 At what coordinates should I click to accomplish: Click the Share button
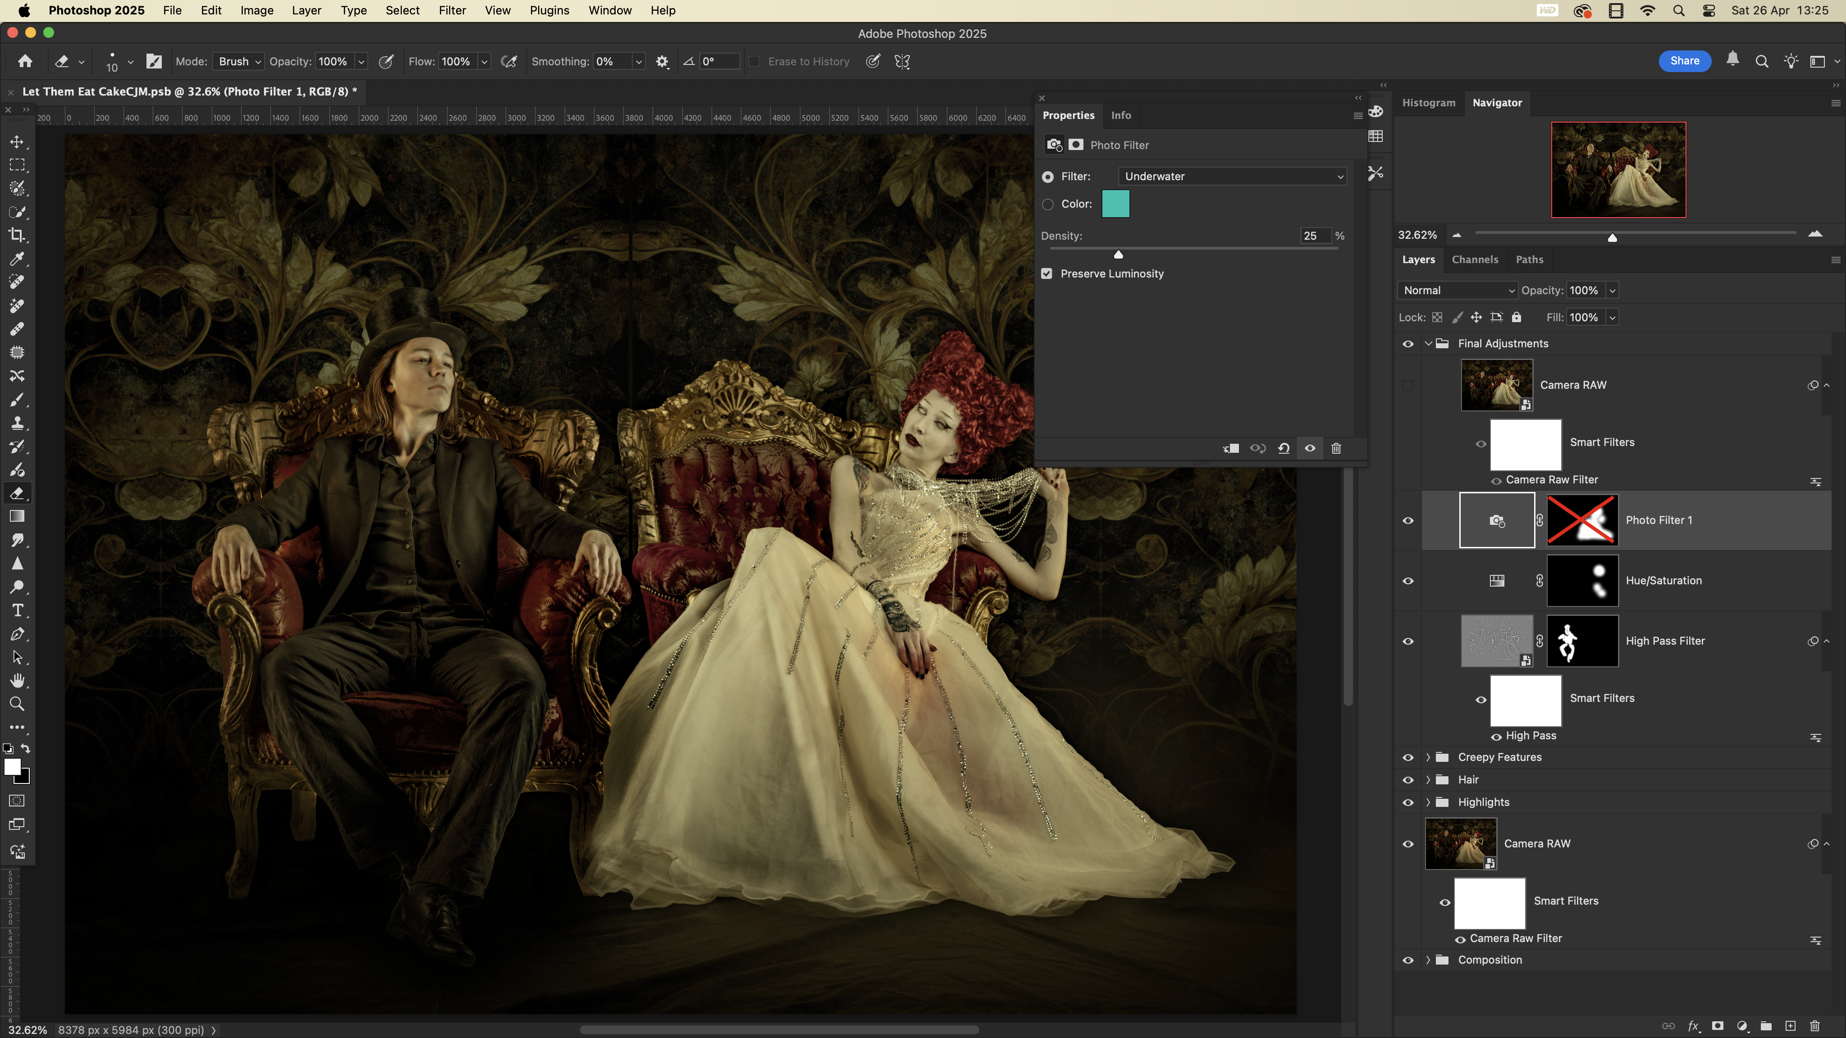pos(1684,61)
